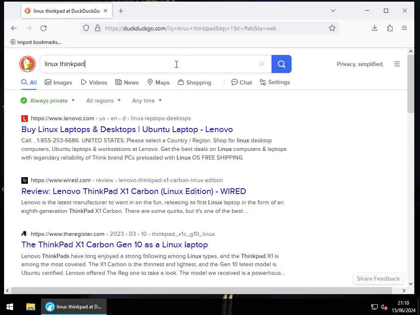
Task: Open the tracking protection shield icon
Action: coord(86,28)
